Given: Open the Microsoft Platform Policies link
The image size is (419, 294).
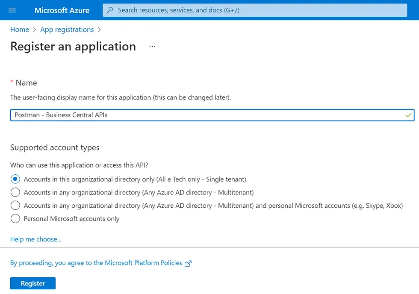Looking at the screenshot, I should point(96,263).
